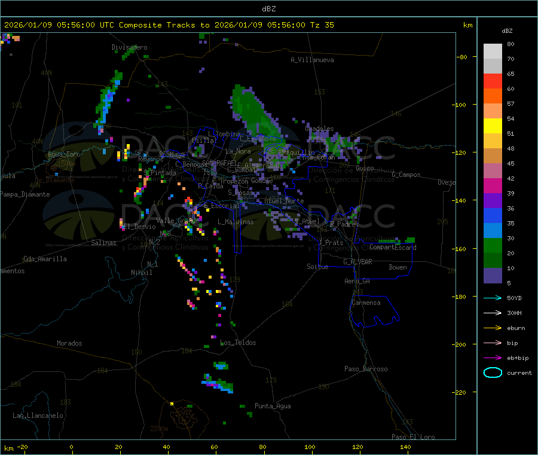This screenshot has width=538, height=455.
Task: Click the blue color band above the 35 dBZ mark
Action: click(493, 215)
